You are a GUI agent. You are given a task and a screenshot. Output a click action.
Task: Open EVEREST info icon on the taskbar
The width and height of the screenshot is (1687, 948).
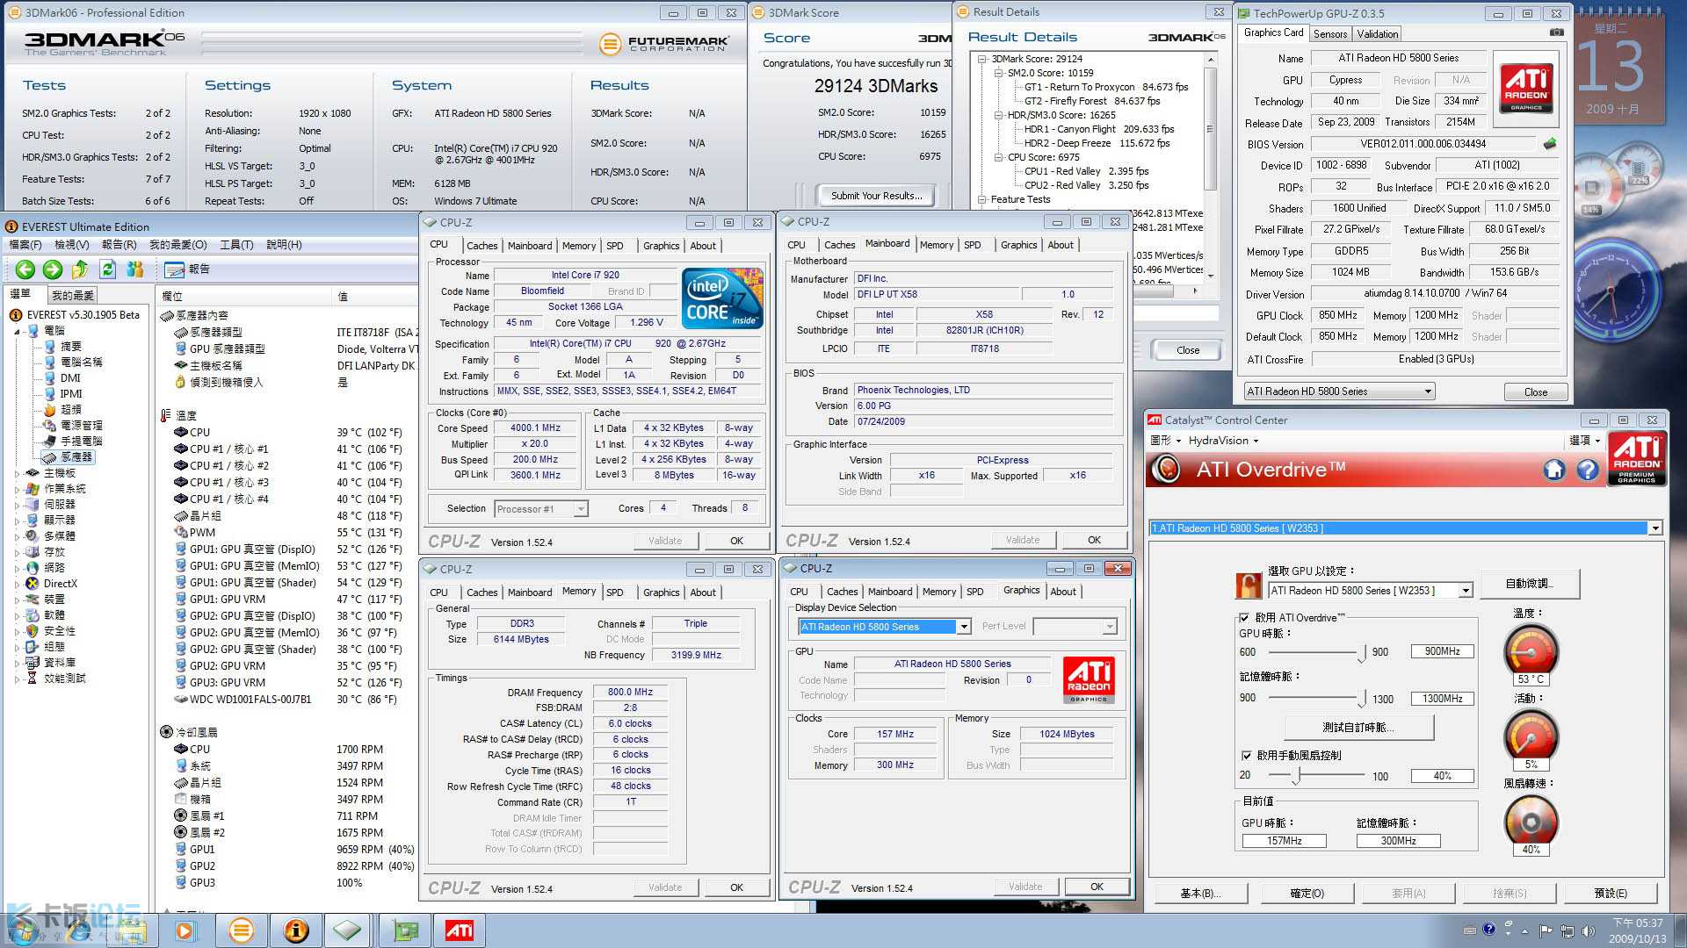click(296, 930)
